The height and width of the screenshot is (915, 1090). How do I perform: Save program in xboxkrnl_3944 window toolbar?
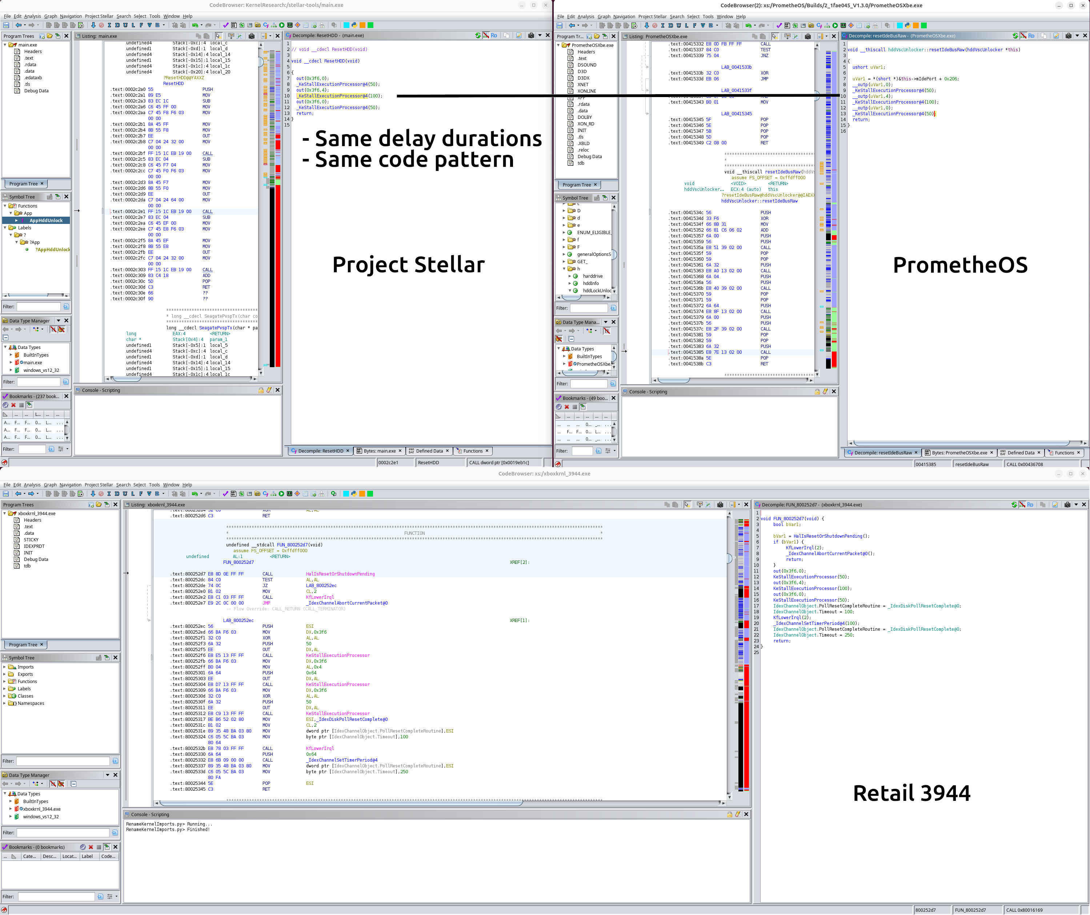click(x=6, y=494)
